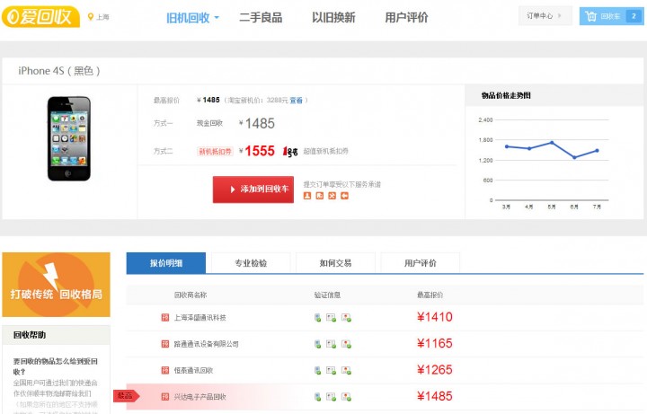Click the help question 要回收的物品怎么给到爱回收

pos(56,366)
